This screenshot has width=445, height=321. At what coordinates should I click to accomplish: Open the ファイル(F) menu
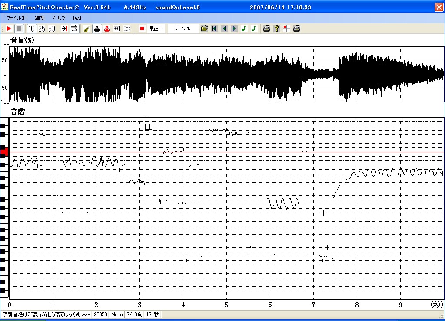click(x=17, y=18)
